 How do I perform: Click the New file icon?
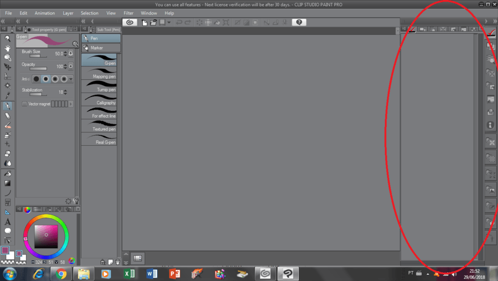click(145, 22)
